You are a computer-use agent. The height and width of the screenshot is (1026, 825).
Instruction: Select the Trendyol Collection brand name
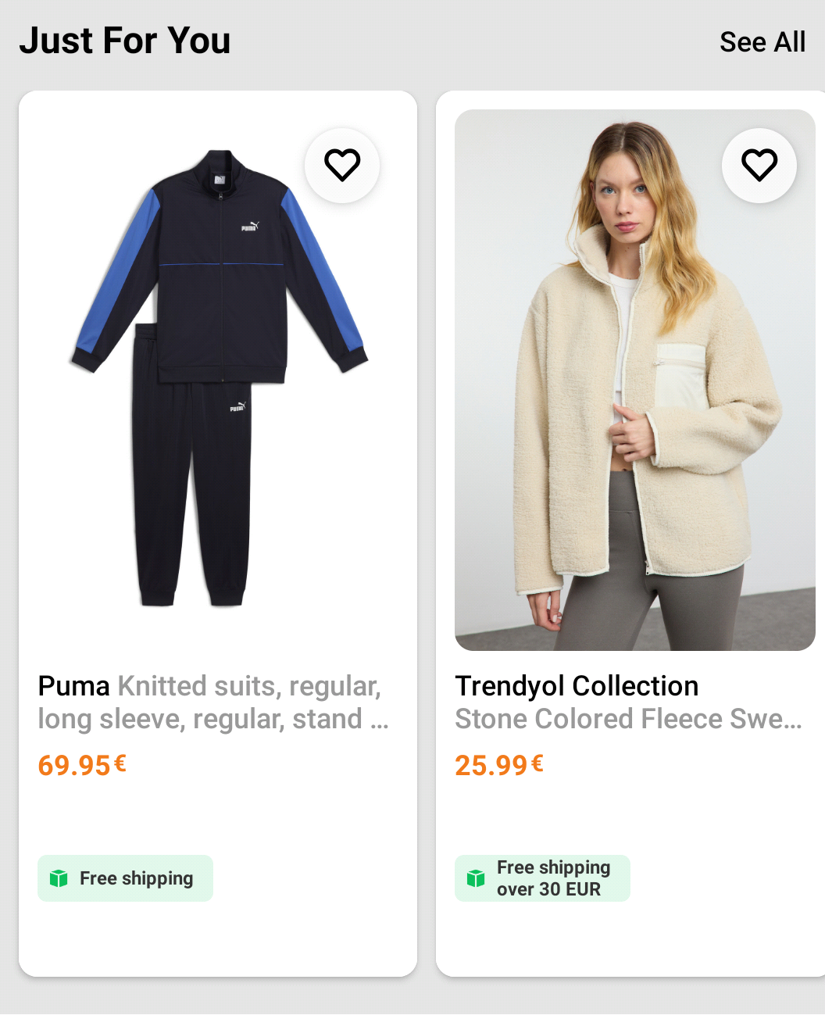tap(577, 685)
